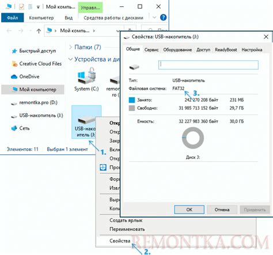Expand the ribbon chevron near help
The image size is (273, 255).
click(x=154, y=17)
